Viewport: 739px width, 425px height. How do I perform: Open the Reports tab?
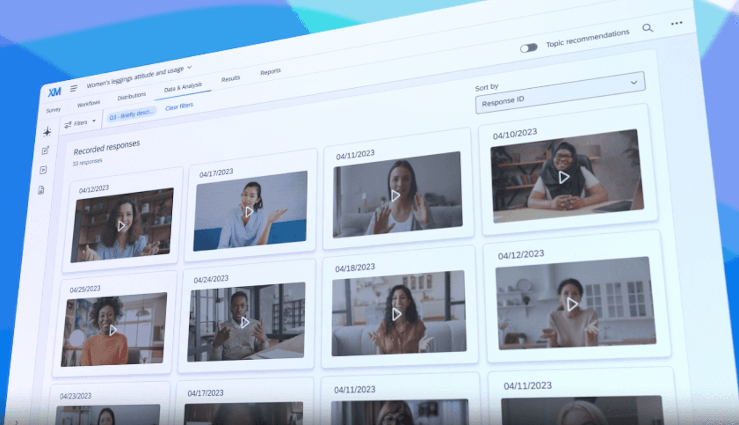271,72
